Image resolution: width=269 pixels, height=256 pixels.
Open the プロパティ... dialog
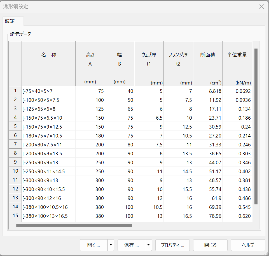pos(172,245)
